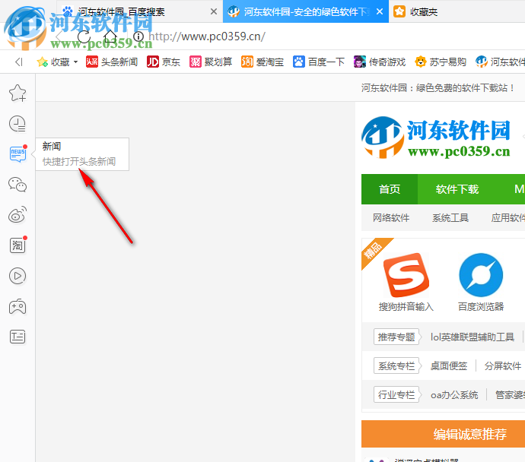The height and width of the screenshot is (462, 525).
Task: Switch to the 收藏夹 tab
Action: (x=415, y=11)
